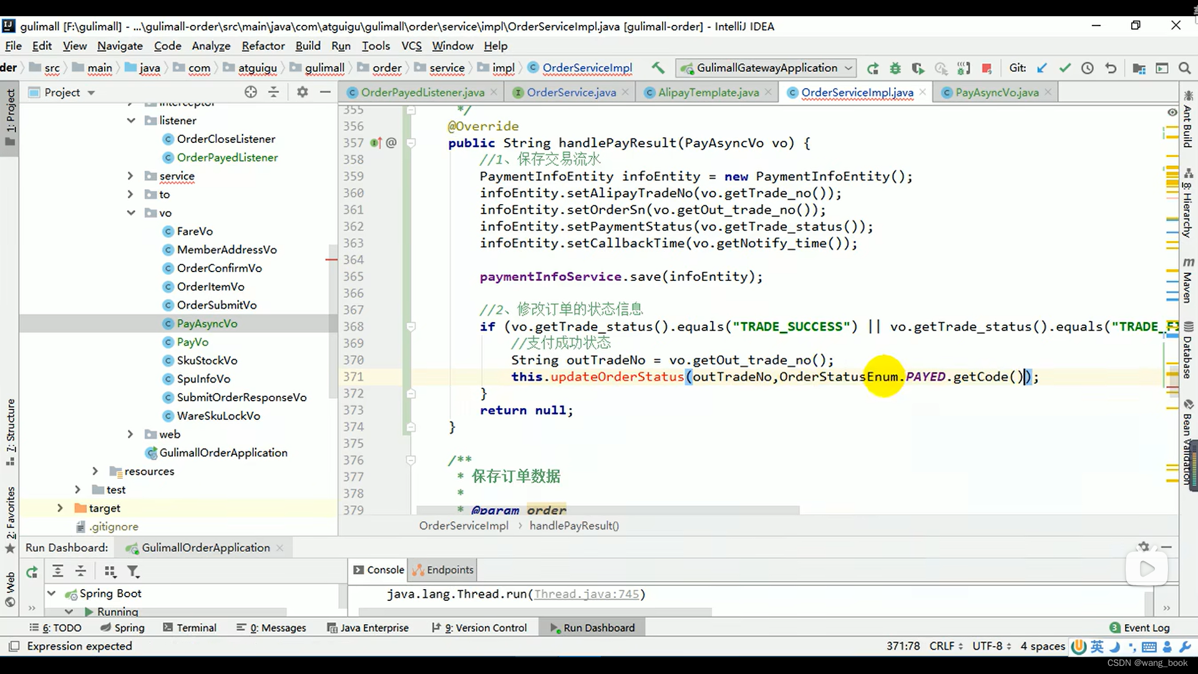1198x674 pixels.
Task: Open the Project Structure dialog icon
Action: click(x=1139, y=68)
